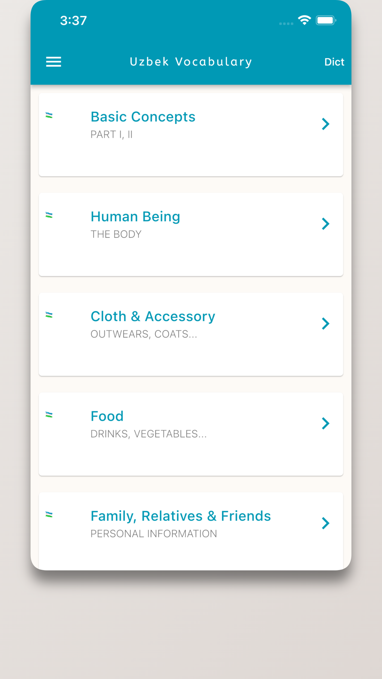Tap the flag icon beside Cloth & Accessory
Image resolution: width=382 pixels, height=679 pixels.
click(49, 315)
